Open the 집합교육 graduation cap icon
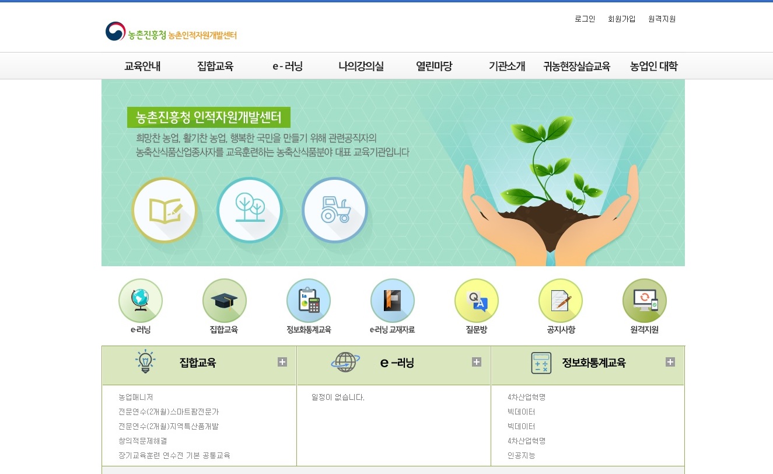Viewport: 773px width, 474px height. pos(225,301)
